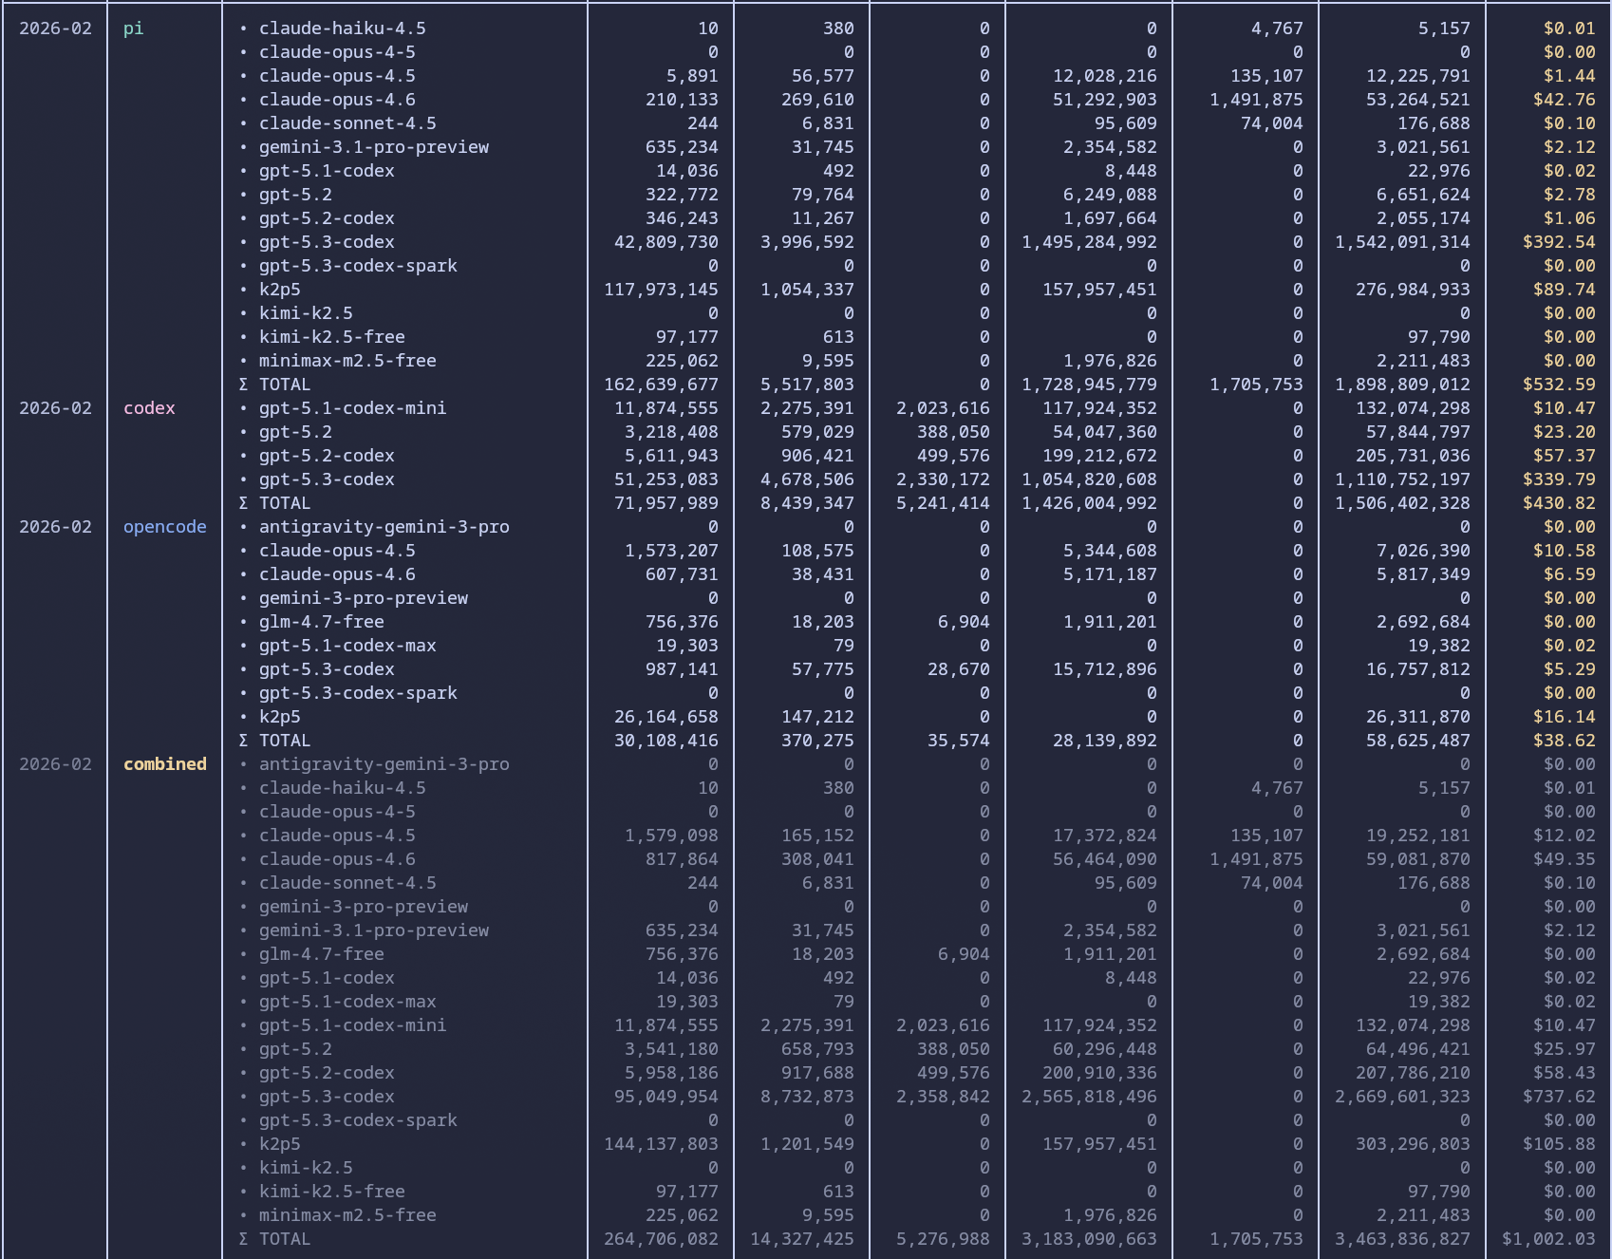The height and width of the screenshot is (1259, 1612).
Task: Click the codex TOTAL row amount 1,506,402,328
Action: 1402,503
